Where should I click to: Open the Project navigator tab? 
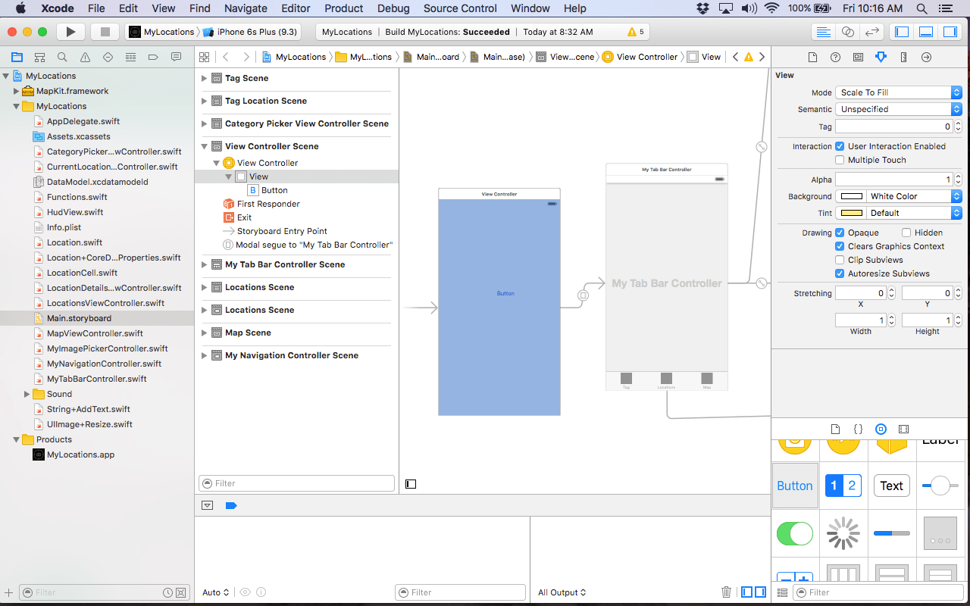17,57
